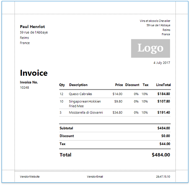Click the Qty column header
The height and width of the screenshot is (185, 190).
62,85
